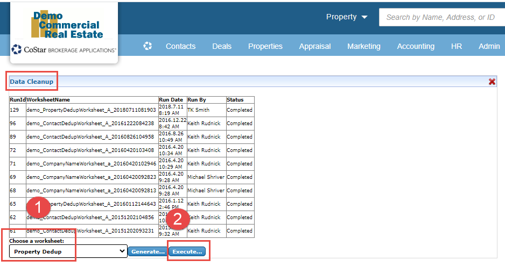Open the Marketing menu
505x275 pixels.
(363, 46)
